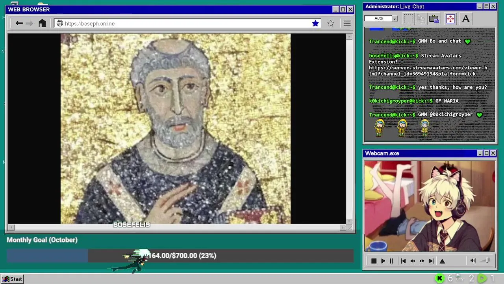Click the first yellow raincoat avatar in chat
The image size is (504, 284).
point(379,128)
